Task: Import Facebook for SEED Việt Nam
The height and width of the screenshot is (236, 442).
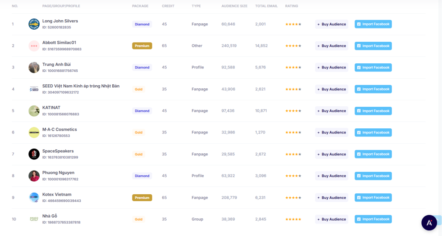Action: point(373,89)
